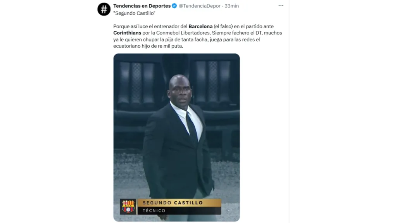Click the black necktie in photo

pos(192,129)
